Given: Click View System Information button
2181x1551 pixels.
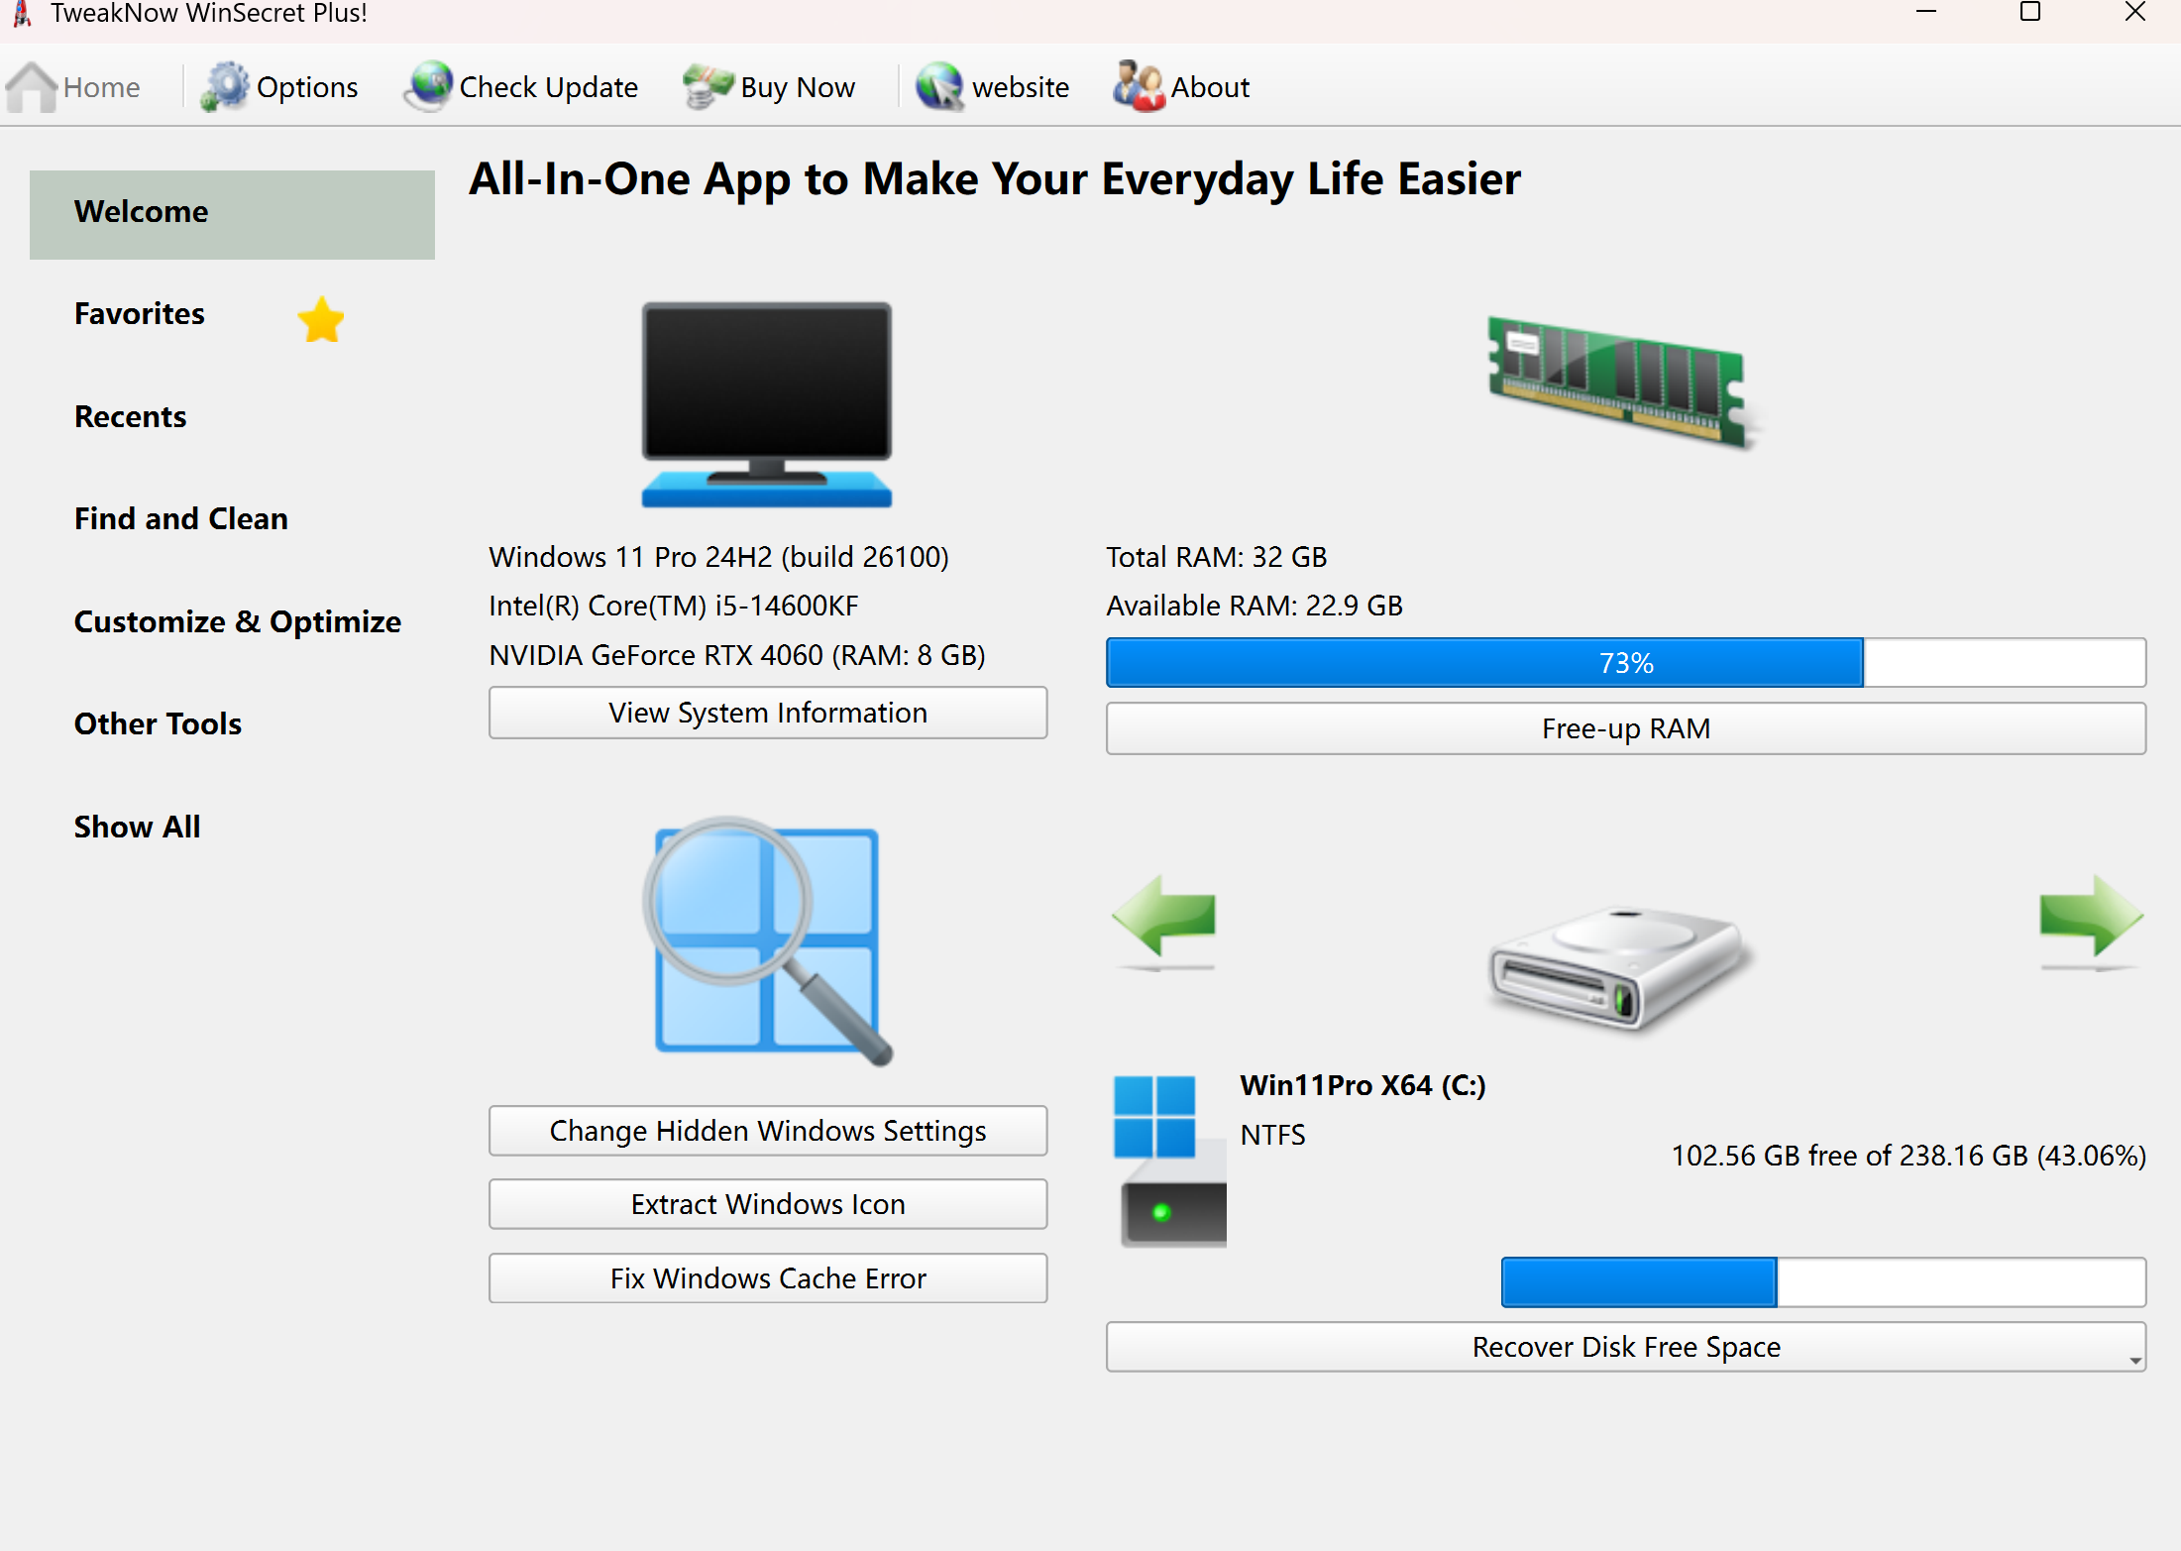Looking at the screenshot, I should click(x=768, y=713).
